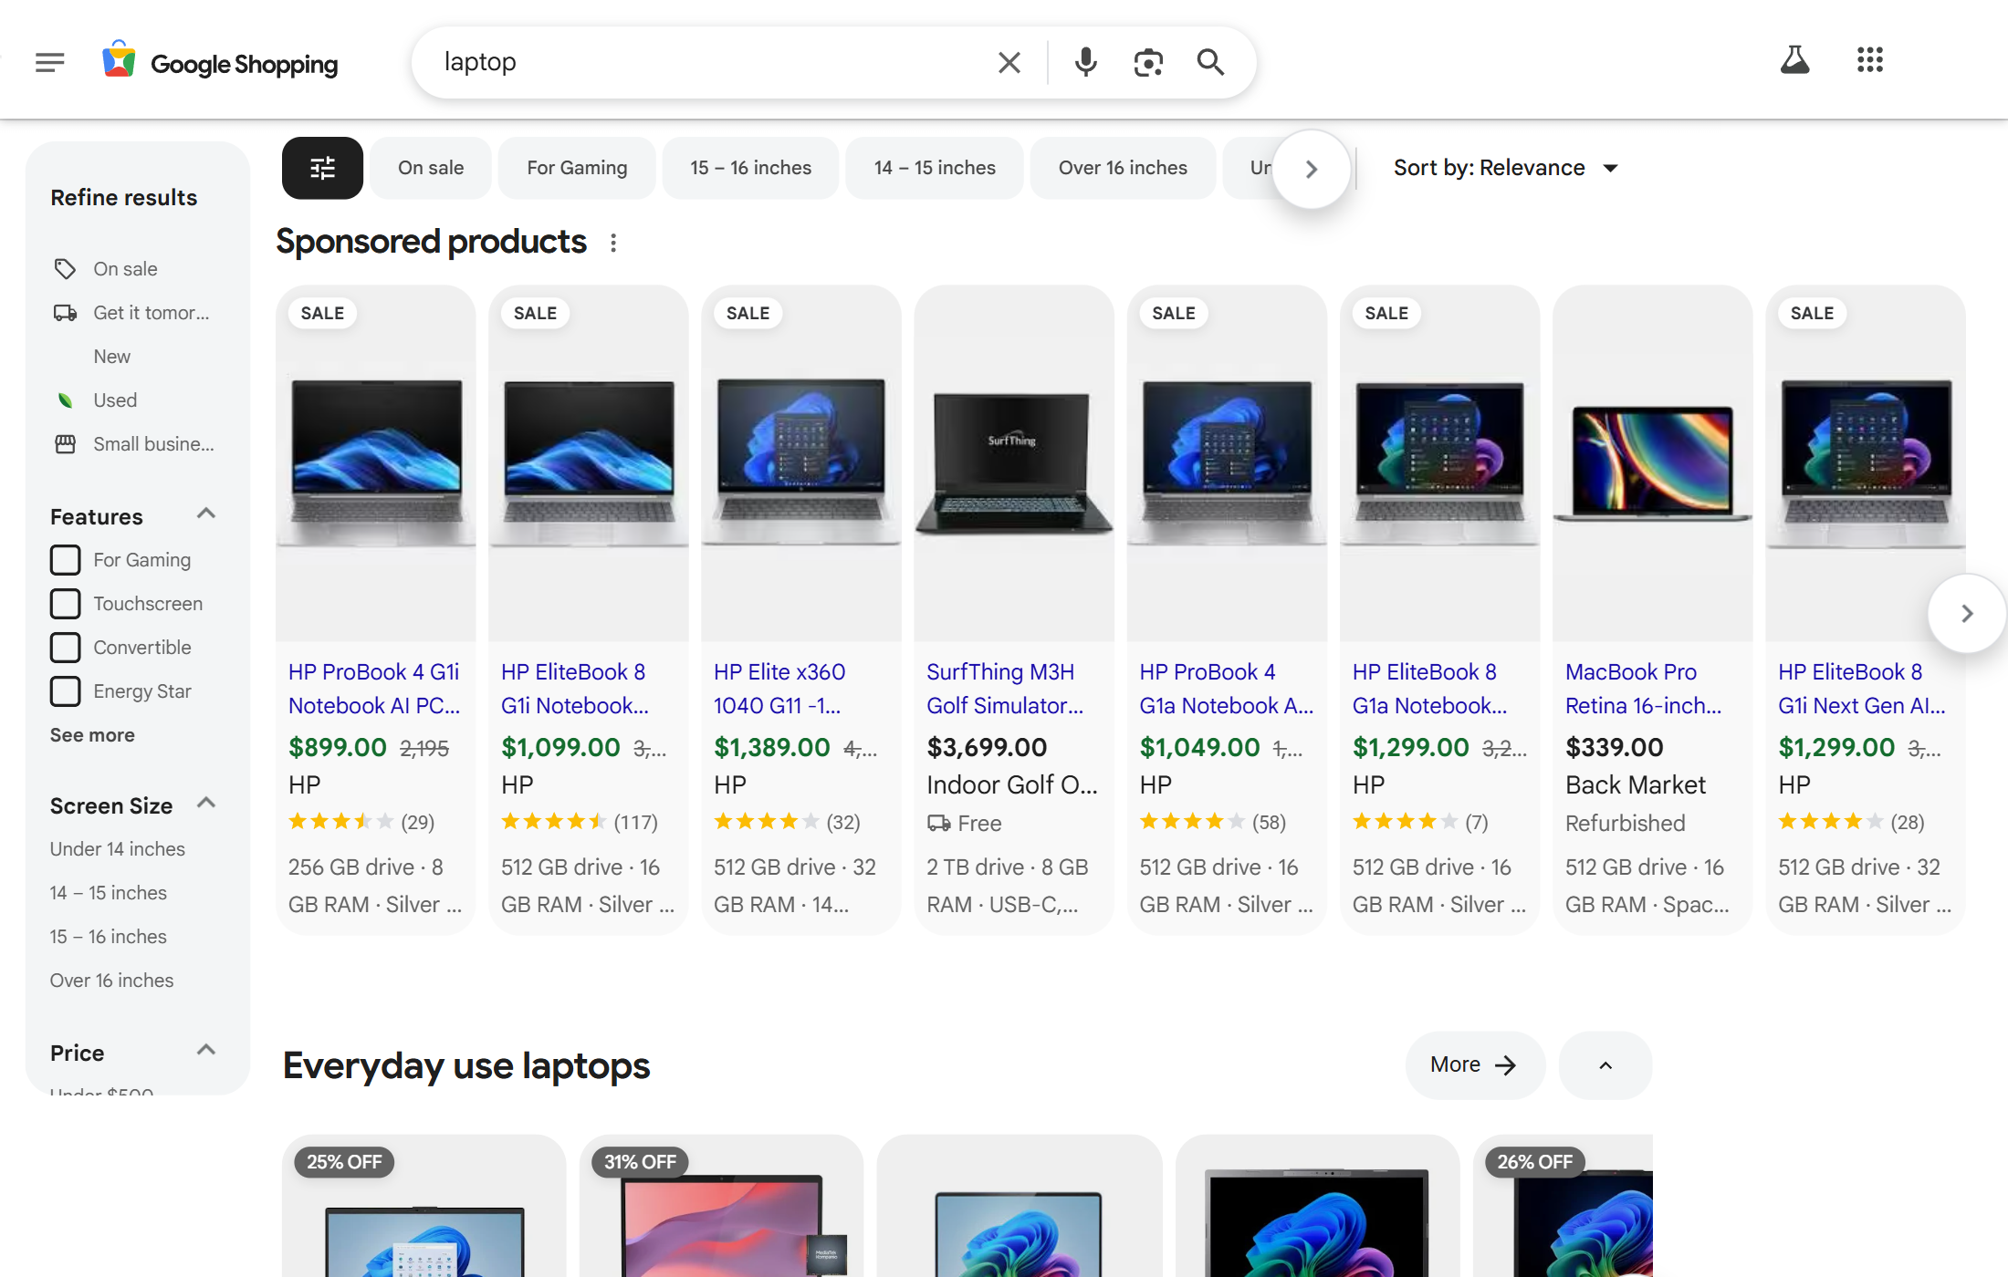This screenshot has height=1277, width=2008.
Task: Enable the For Gaming checkbox
Action: [x=66, y=560]
